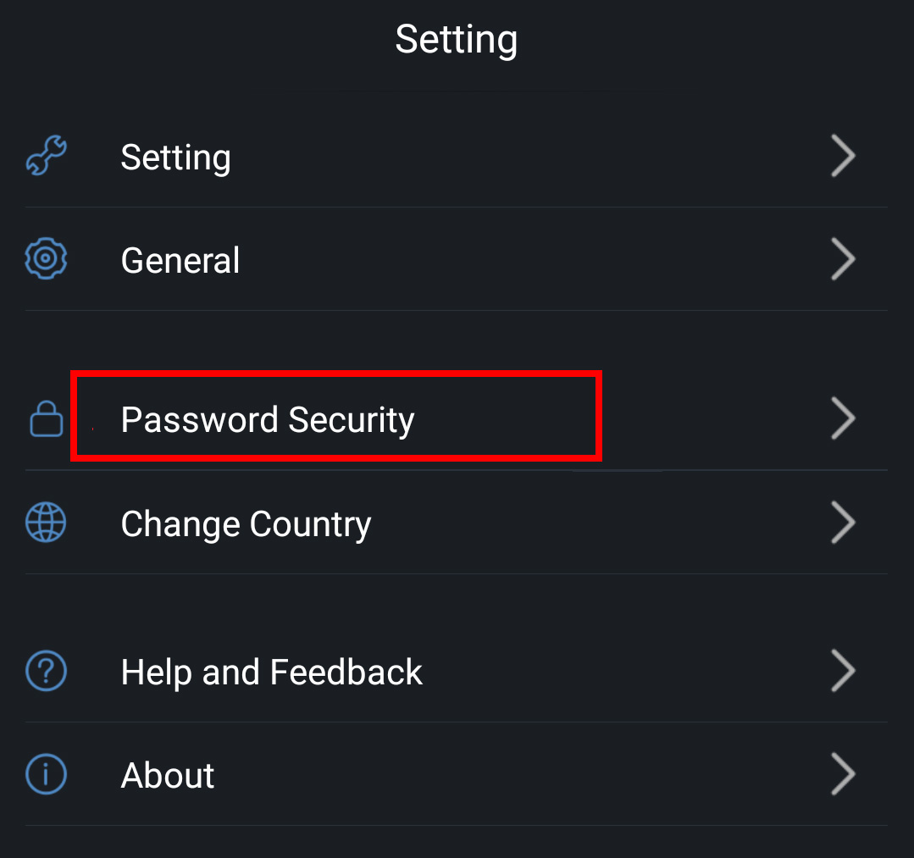Screen dimensions: 914x858
Task: Expand the General row chevron
Action: [843, 259]
